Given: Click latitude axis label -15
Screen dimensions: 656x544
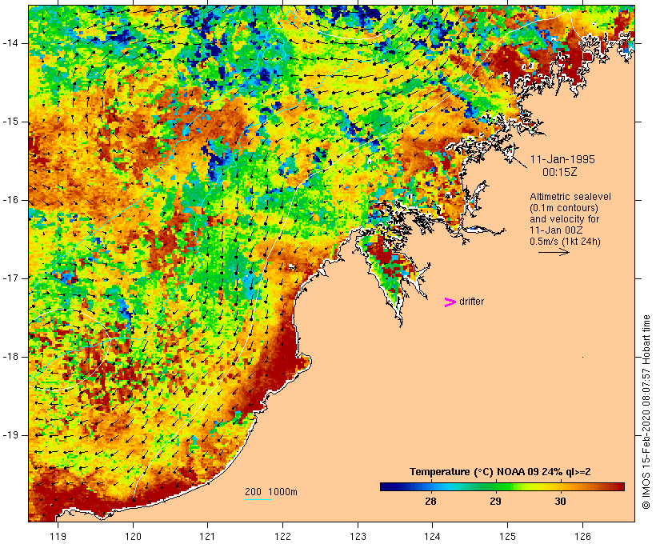Looking at the screenshot, I should 10,122.
